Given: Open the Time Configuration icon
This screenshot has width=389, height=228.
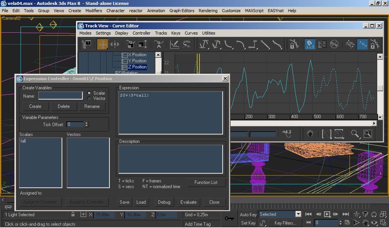Looking at the screenshot, I should 347,223.
